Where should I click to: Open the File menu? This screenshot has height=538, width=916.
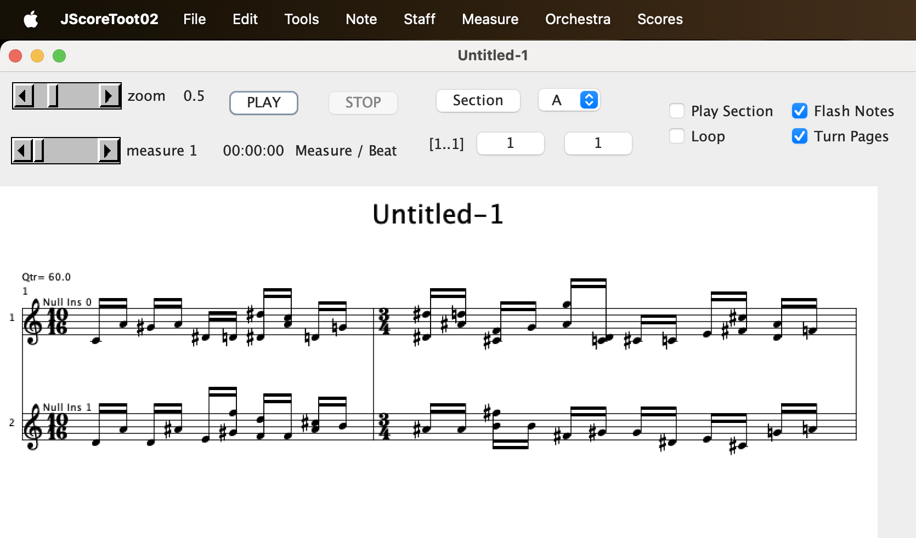(195, 19)
